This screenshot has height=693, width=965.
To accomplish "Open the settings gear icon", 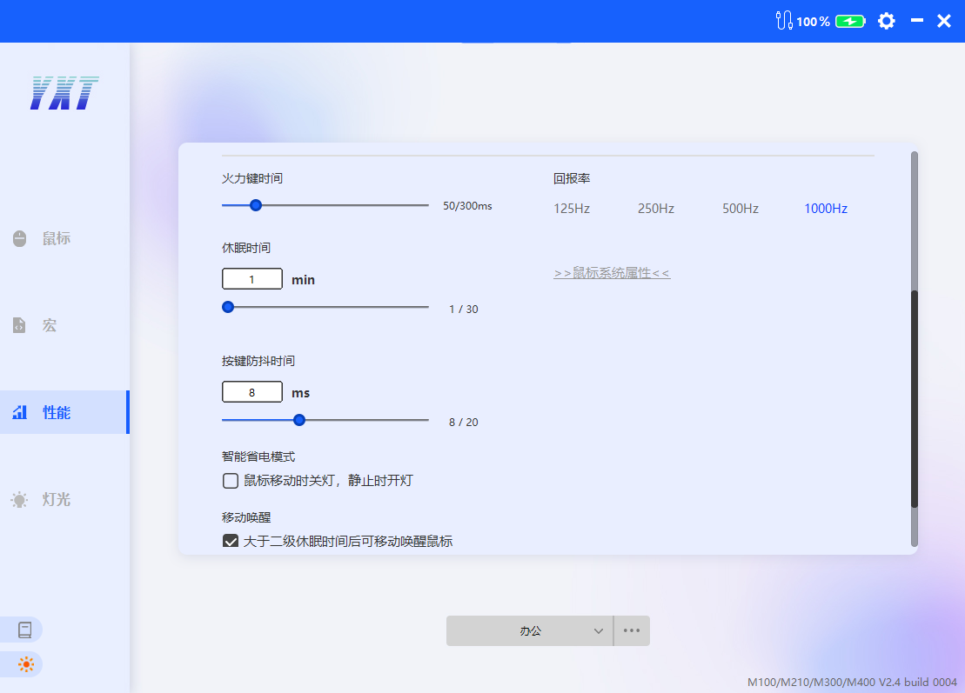I will coord(886,21).
